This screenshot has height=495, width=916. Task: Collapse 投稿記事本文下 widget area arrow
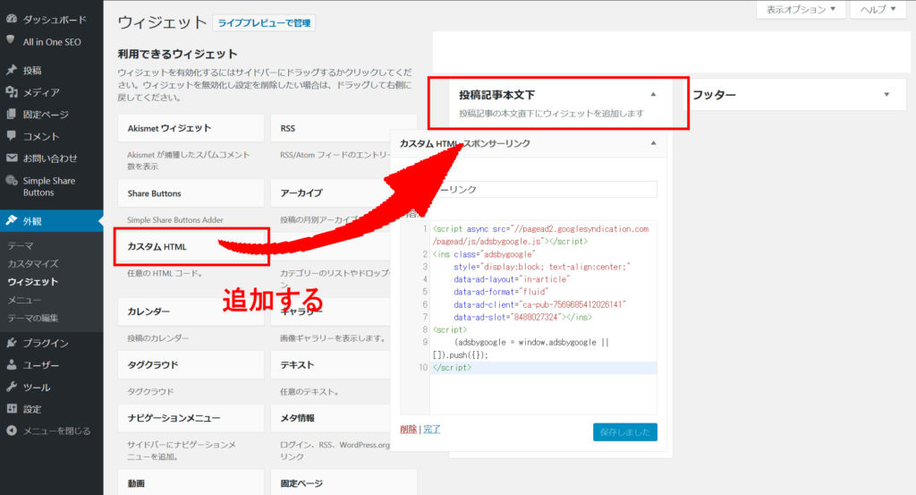(x=653, y=94)
